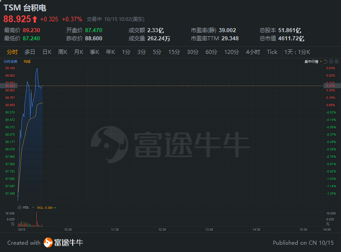Click the Futu bull logo in footer
The width and height of the screenshot is (341, 252).
(x=48, y=242)
